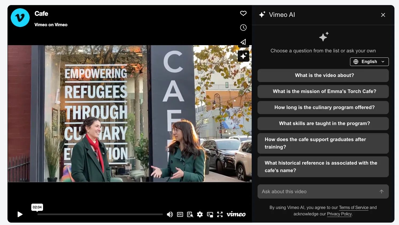Toggle the Vimeo AI sparkle button
399x225 pixels.
pos(243,56)
